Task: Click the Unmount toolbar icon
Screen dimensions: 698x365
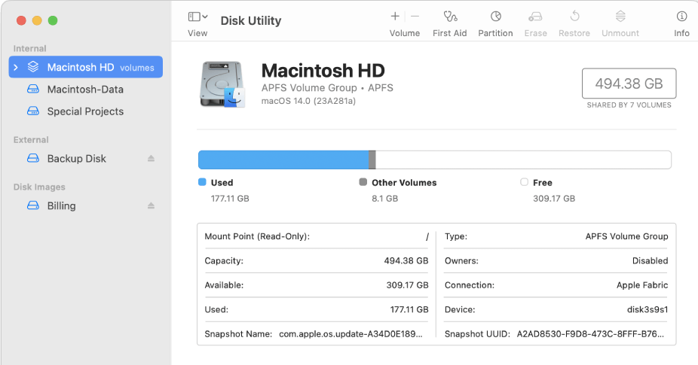Action: point(620,17)
